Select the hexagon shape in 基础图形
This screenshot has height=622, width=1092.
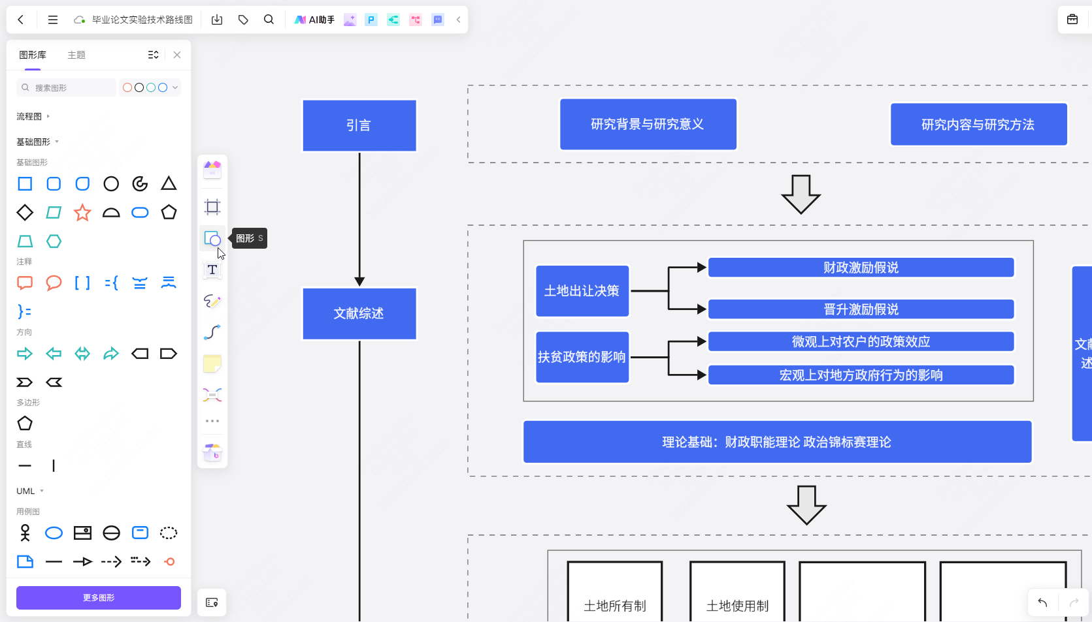pyautogui.click(x=54, y=241)
